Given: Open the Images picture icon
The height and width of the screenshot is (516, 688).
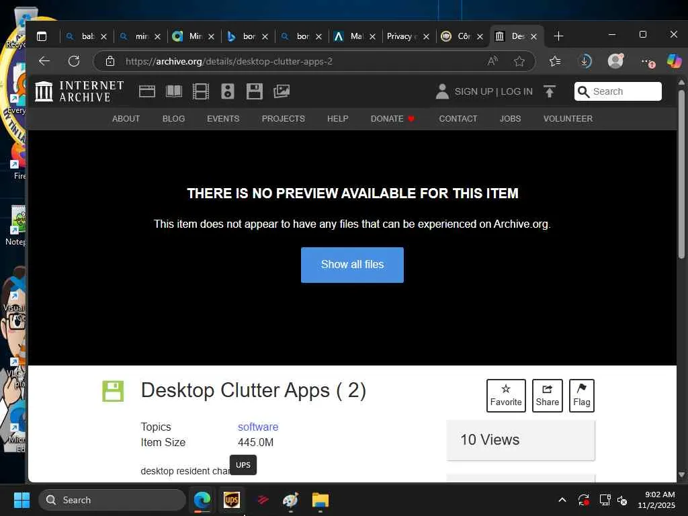Looking at the screenshot, I should click(x=282, y=91).
